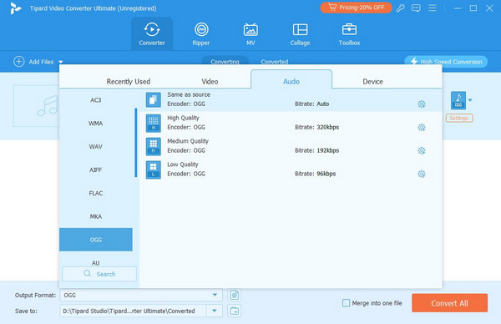Image resolution: width=501 pixels, height=324 pixels.
Task: Choose AC3 in the format list
Action: (x=96, y=100)
